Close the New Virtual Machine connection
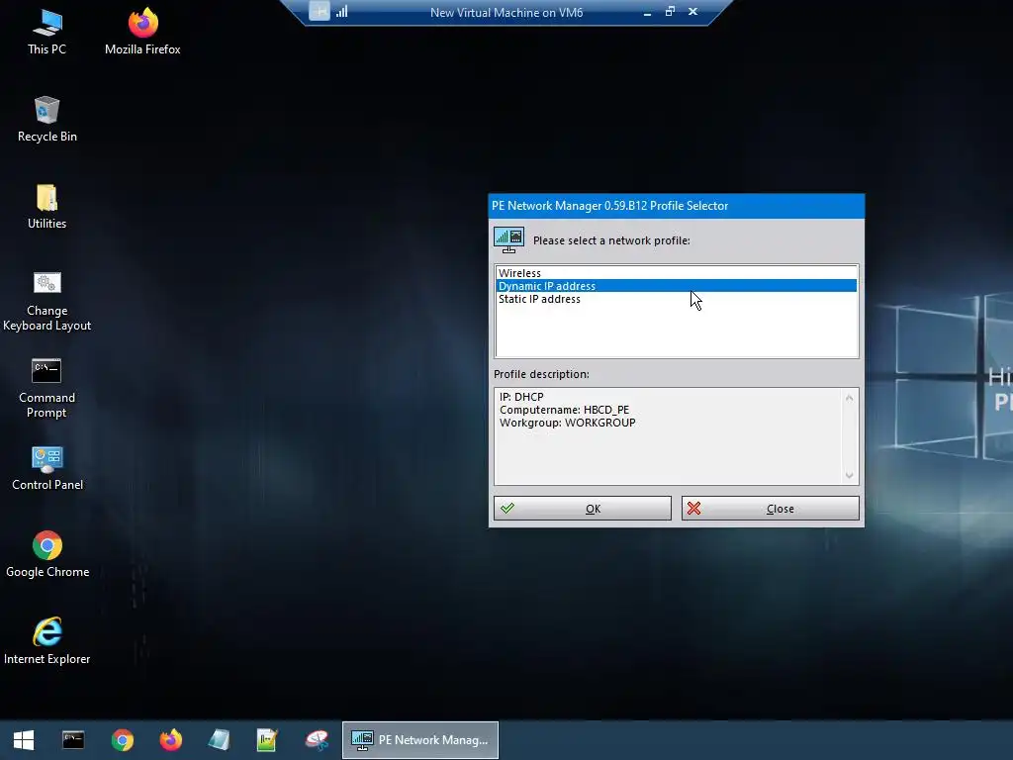 tap(692, 12)
